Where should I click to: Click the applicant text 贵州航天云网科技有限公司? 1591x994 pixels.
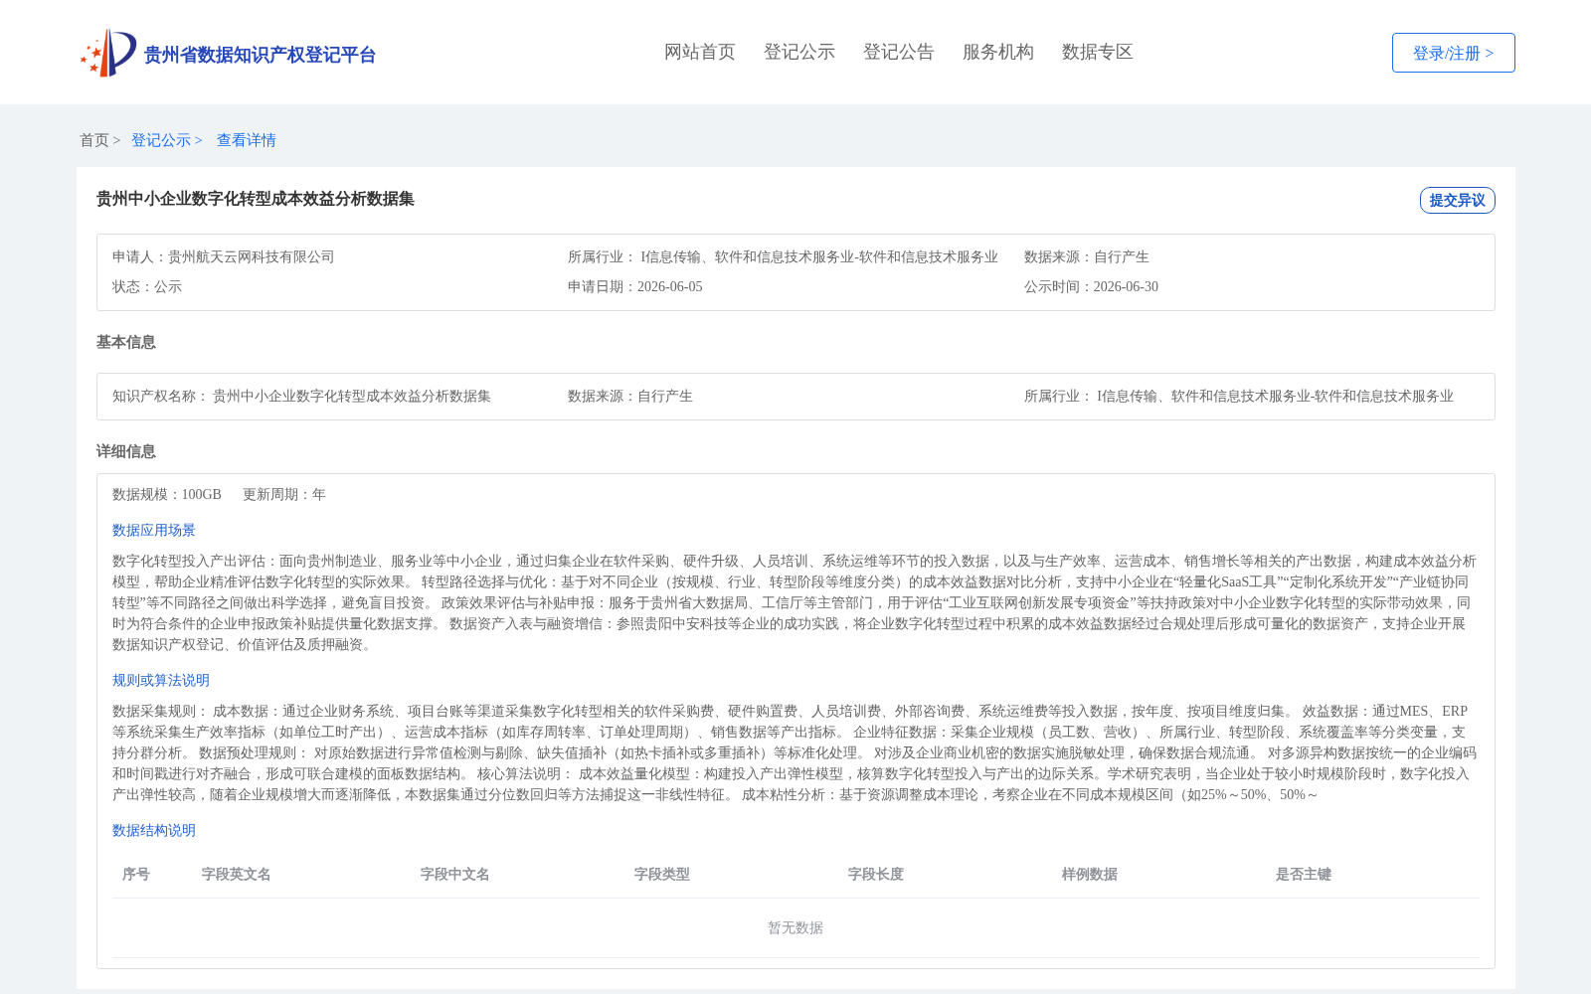click(252, 256)
